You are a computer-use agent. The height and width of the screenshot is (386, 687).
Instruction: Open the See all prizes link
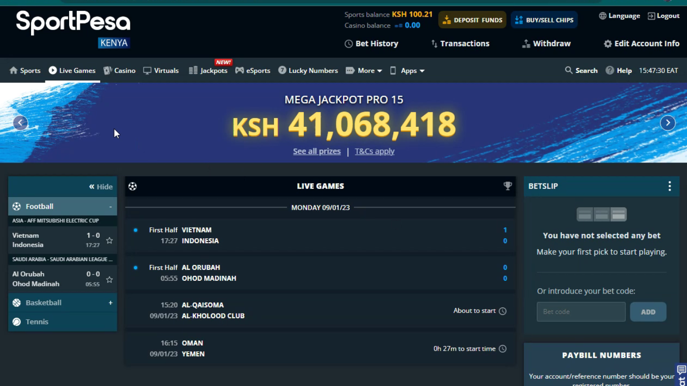point(317,151)
